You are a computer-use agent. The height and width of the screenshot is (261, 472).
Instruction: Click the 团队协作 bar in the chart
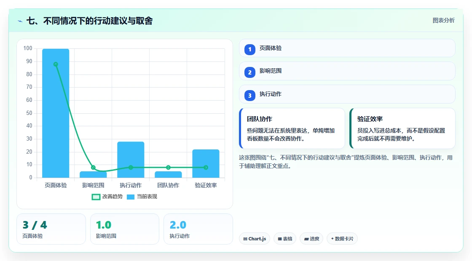tap(168, 175)
